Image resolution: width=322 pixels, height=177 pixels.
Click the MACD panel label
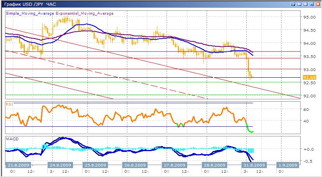tap(12, 138)
